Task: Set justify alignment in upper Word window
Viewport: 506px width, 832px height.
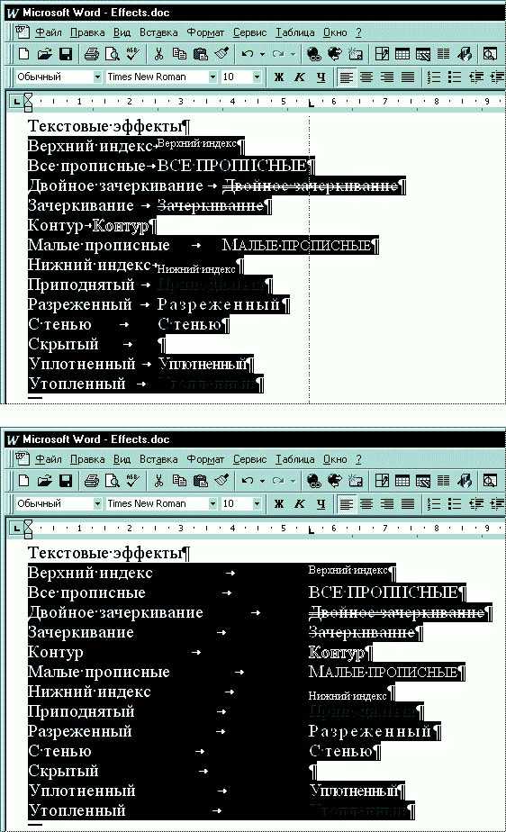Action: (x=408, y=77)
